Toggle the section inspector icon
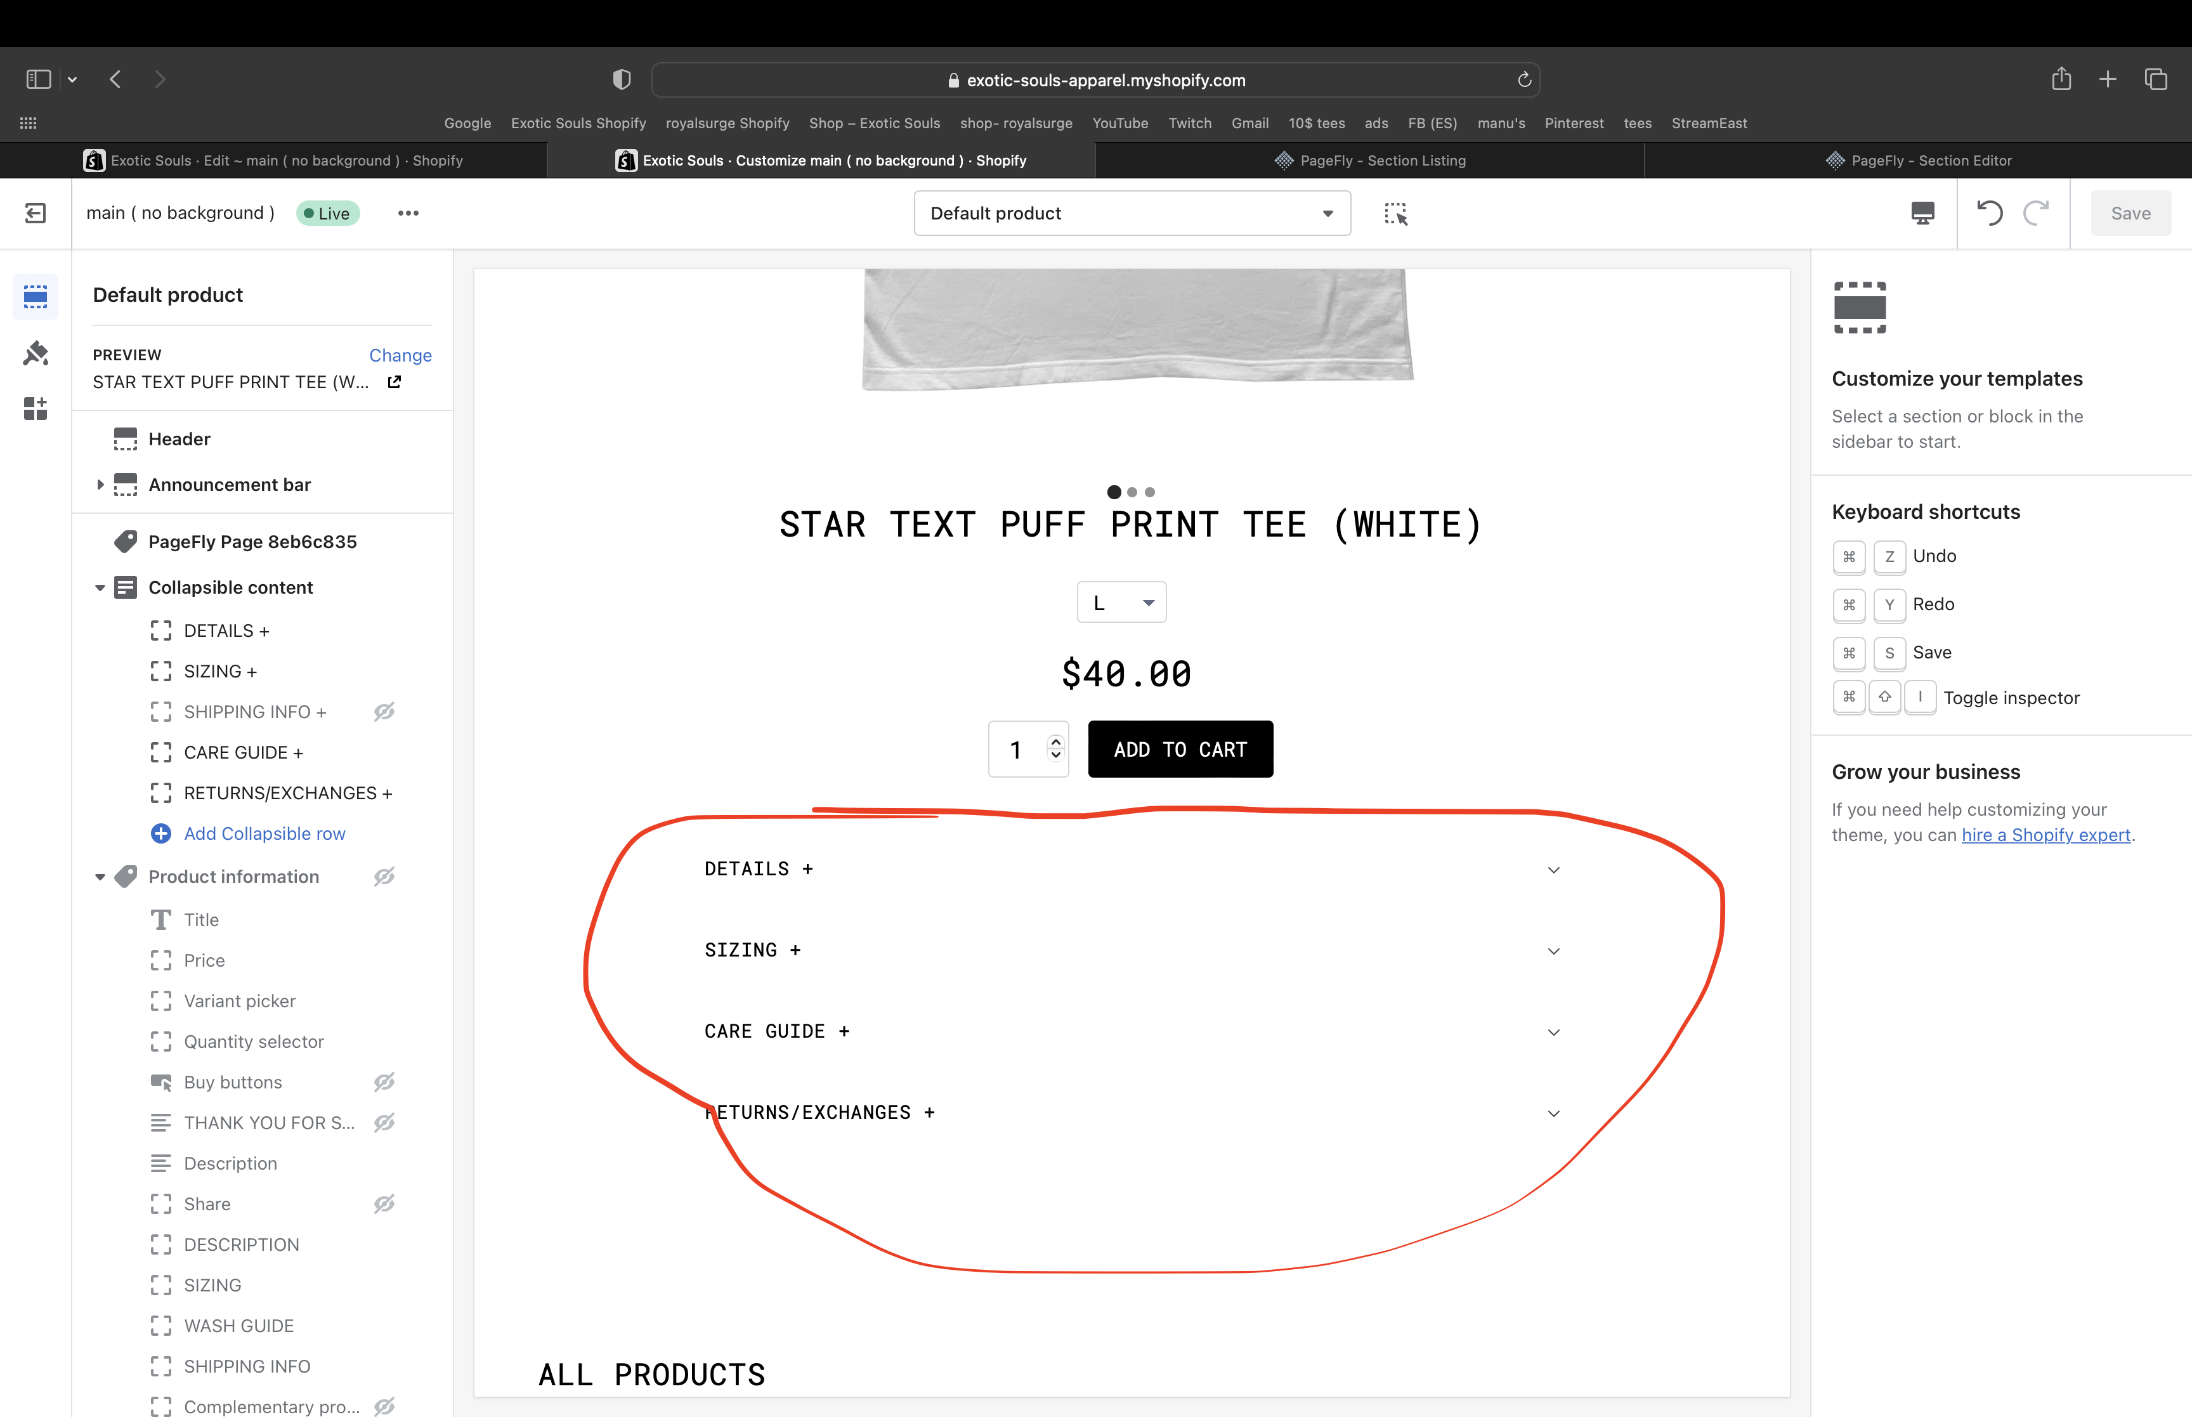 [1395, 214]
